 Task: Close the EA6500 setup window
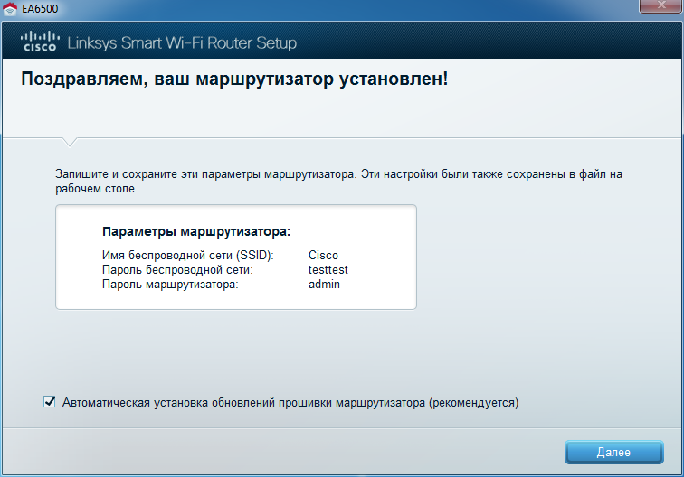coord(660,6)
